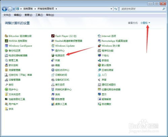Image resolution: width=168 pixels, height=137 pixels.
Task: Open 程序和功能 icon
Action: pos(99,50)
